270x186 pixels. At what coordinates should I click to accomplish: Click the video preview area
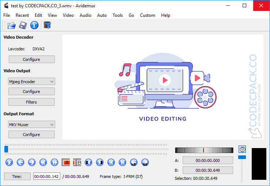163,87
